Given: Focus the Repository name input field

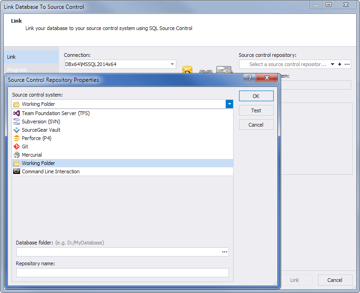Looking at the screenshot, I should pos(122,273).
